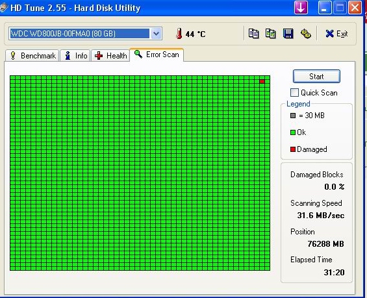Click the save screenshot floppy disk icon

coord(288,34)
